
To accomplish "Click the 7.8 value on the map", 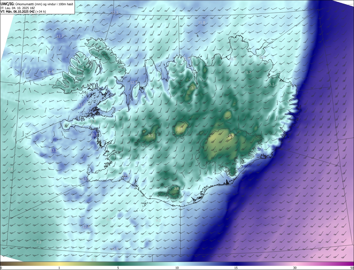I will tap(10, 169).
